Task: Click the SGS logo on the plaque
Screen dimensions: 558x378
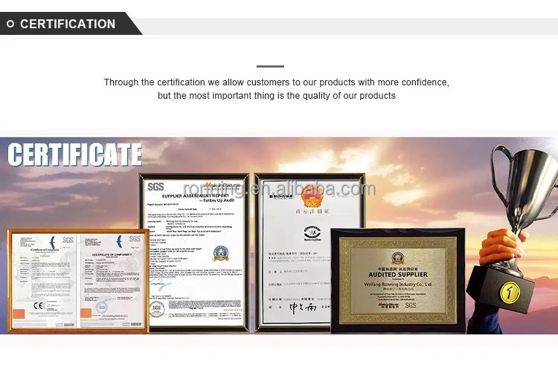Action: pos(410,305)
